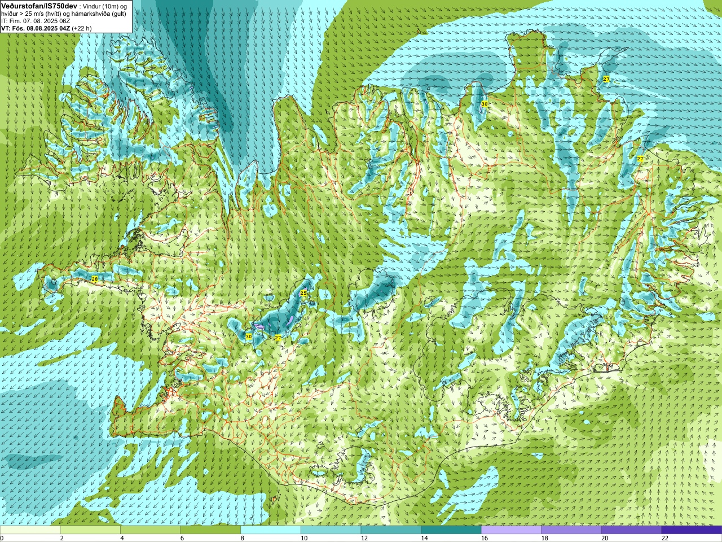The width and height of the screenshot is (722, 542).
Task: Pick the 0–2 m/s pale yellow legend swatch
Action: (30, 530)
